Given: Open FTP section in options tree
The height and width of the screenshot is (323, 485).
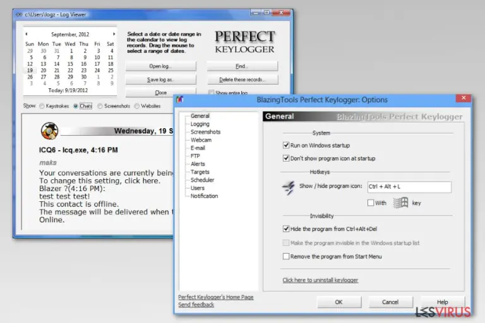Looking at the screenshot, I should click(x=195, y=156).
